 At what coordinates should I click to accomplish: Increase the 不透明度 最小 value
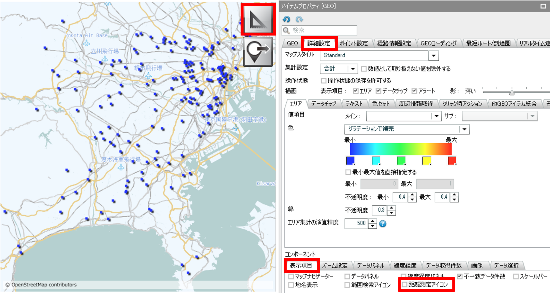(x=412, y=195)
